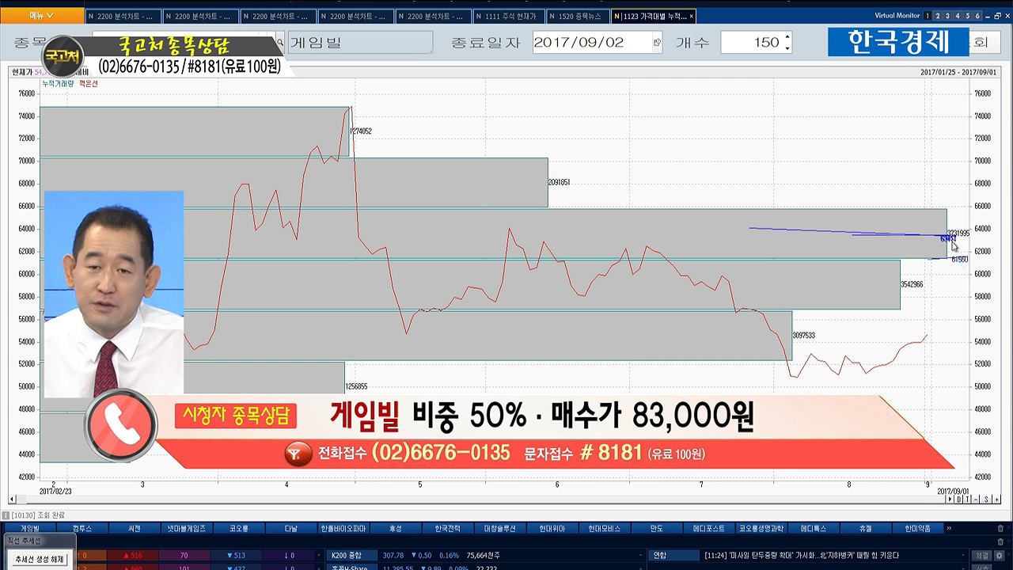This screenshot has width=1013, height=570.
Task: Select 넷마블게임즈 in the stock bar
Action: point(186,529)
